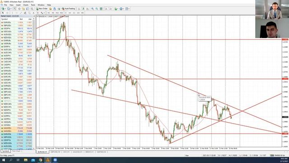The height and width of the screenshot is (163, 289).
Task: Toggle chart auto scroll
Action: pyautogui.click(x=106, y=9)
